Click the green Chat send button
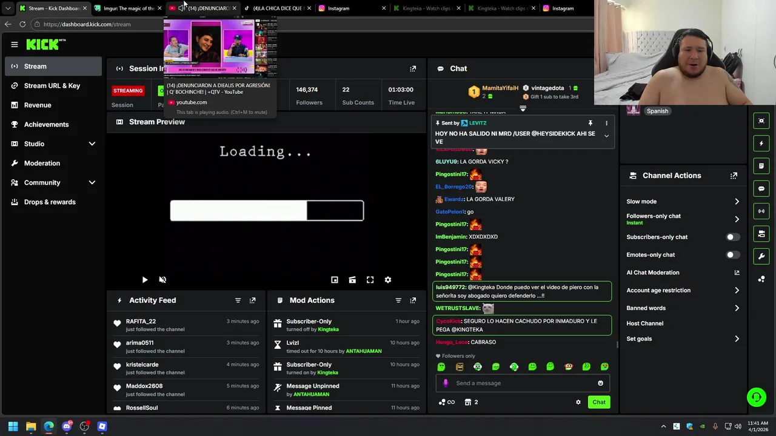This screenshot has width=776, height=436. coord(599,402)
